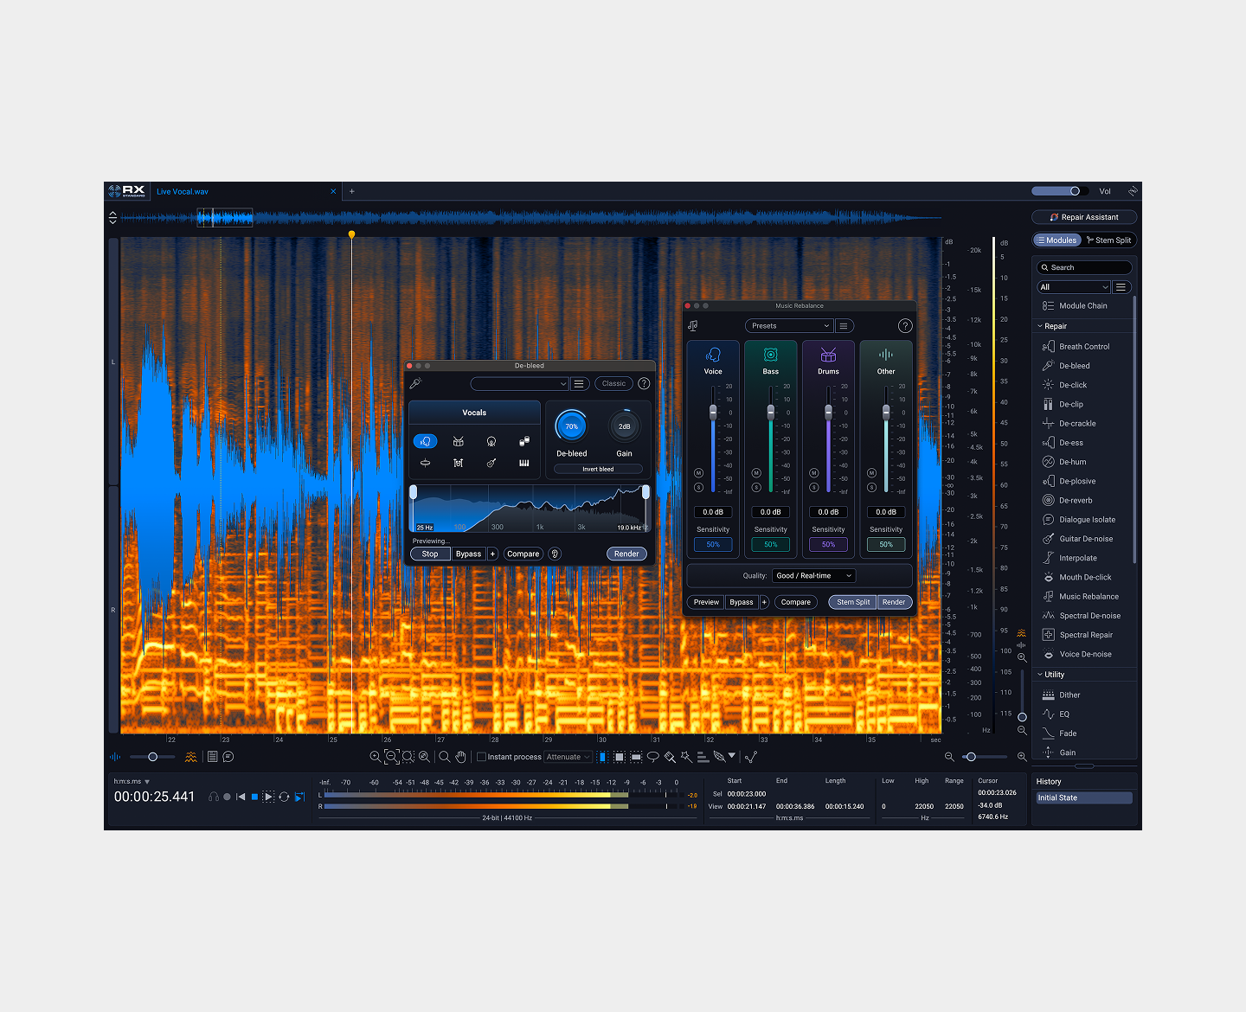1246x1012 pixels.
Task: Open the All module filter dropdown
Action: click(x=1074, y=287)
